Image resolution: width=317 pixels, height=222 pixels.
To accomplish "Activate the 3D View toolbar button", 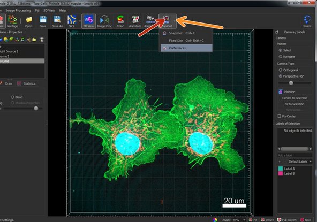I will pos(88,21).
